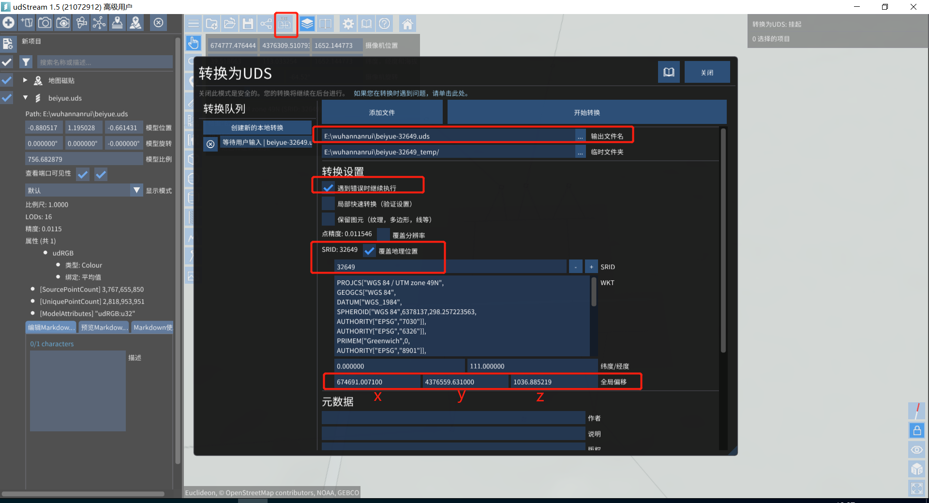Click the fly-through camera icon
Viewport: 929px width, 503px height.
(x=81, y=23)
